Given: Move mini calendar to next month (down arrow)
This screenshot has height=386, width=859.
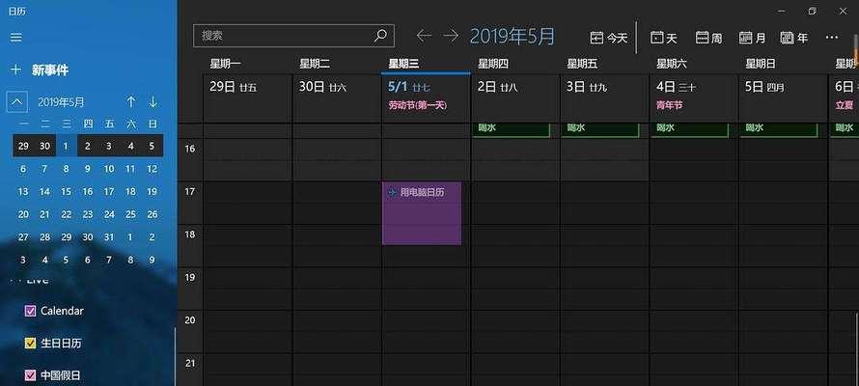Looking at the screenshot, I should click(x=152, y=102).
